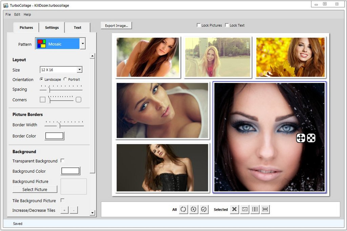Click the vertical columns split icon
This screenshot has height=231, width=347.
(x=255, y=209)
